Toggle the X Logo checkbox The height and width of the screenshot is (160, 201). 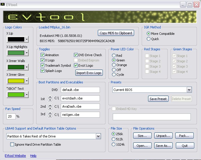(x=42, y=60)
